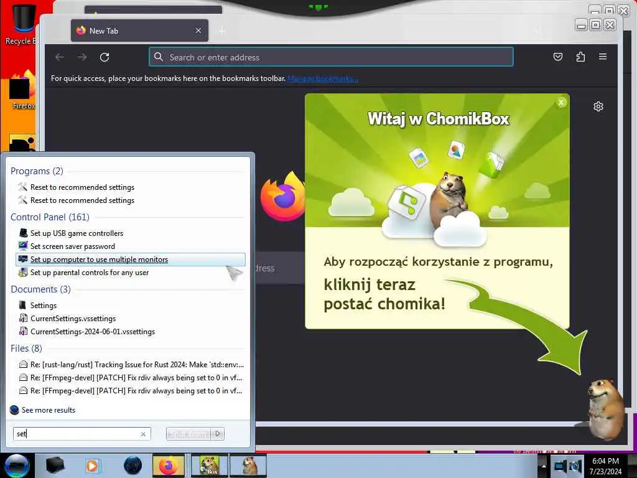Open the dark globe taskbar icon

[133, 466]
